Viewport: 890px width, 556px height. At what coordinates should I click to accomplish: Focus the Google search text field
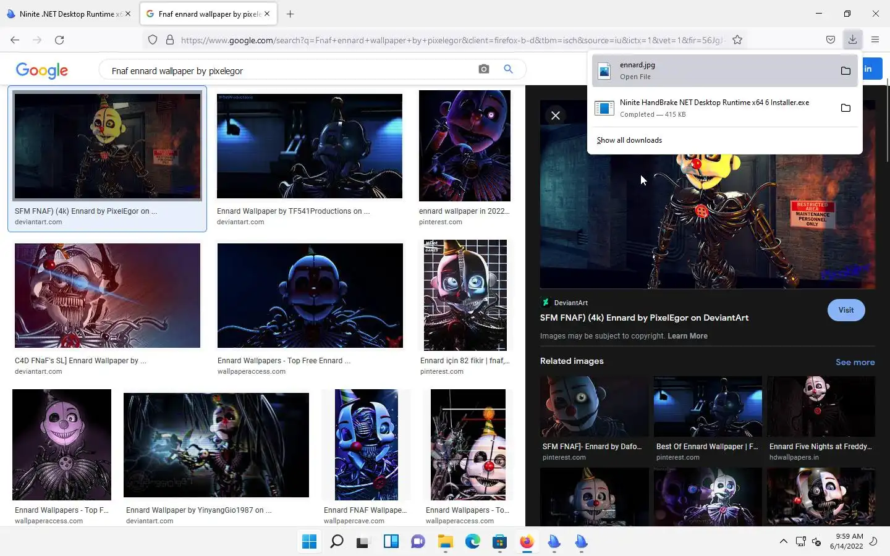290,70
